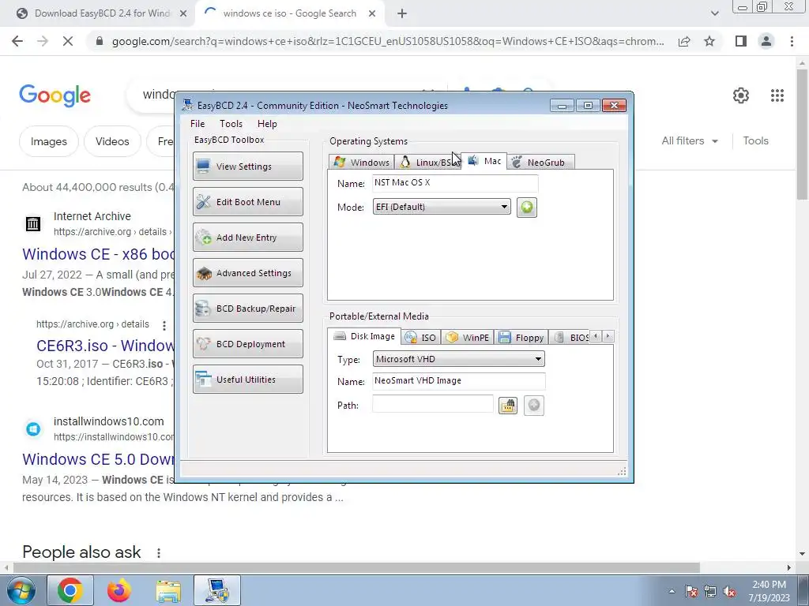The image size is (809, 606).
Task: Click the greyed add disk image icon
Action: pos(534,406)
